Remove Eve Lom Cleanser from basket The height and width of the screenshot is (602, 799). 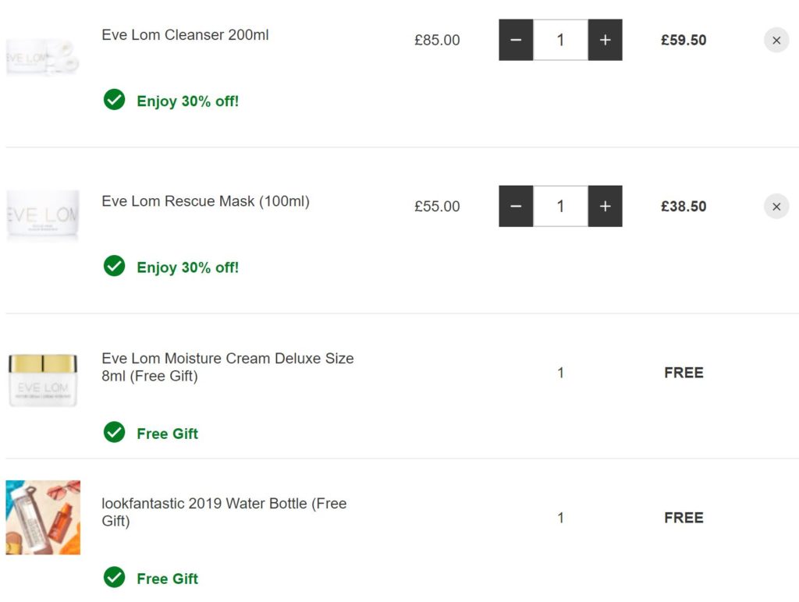point(776,40)
